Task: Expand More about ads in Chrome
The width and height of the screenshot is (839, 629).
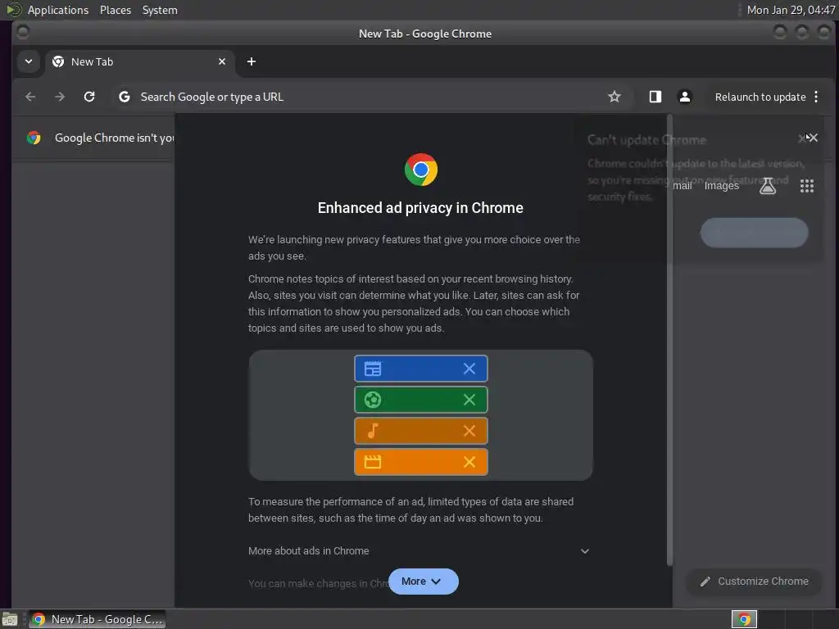Action: 420,551
